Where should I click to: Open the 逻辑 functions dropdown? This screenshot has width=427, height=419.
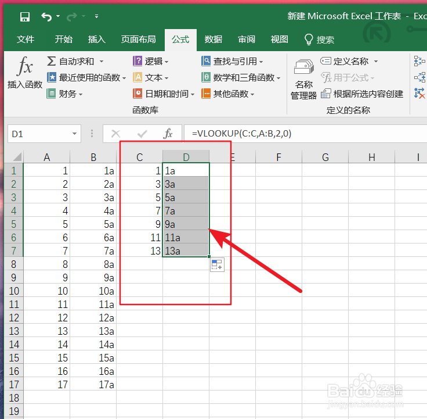pyautogui.click(x=151, y=62)
